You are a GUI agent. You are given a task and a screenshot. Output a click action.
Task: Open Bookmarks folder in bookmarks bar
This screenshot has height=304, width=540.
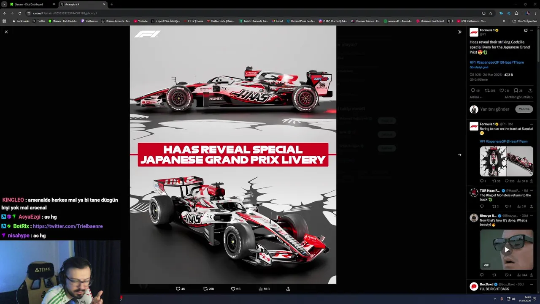pyautogui.click(x=21, y=21)
